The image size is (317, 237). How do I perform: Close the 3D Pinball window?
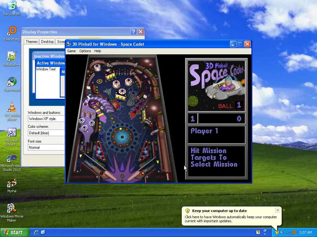pyautogui.click(x=247, y=44)
